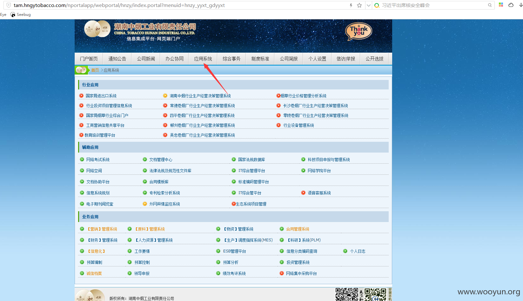Open 绩效考评系统 link
523x301 pixels.
tap(234, 273)
